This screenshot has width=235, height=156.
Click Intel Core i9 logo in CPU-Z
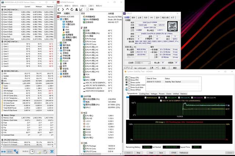(173, 26)
